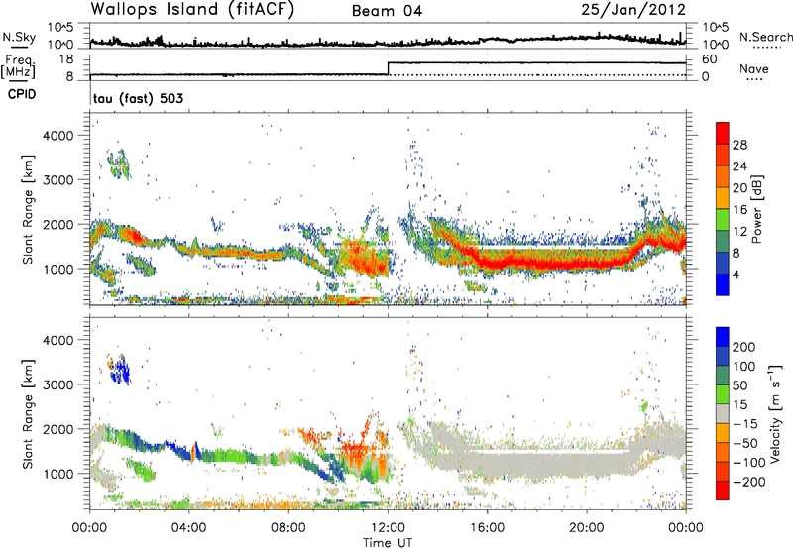Screen dimensions: 793x549
Task: Click the blue bottom of the power colorbar
Action: pyautogui.click(x=723, y=284)
